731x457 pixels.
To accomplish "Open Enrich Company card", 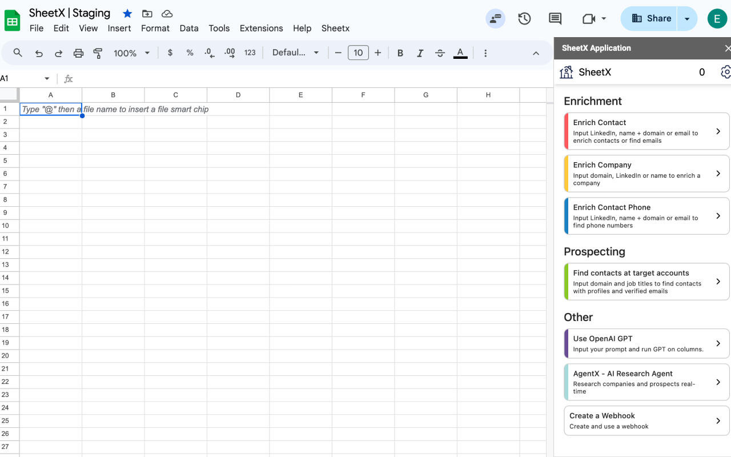I will click(646, 174).
